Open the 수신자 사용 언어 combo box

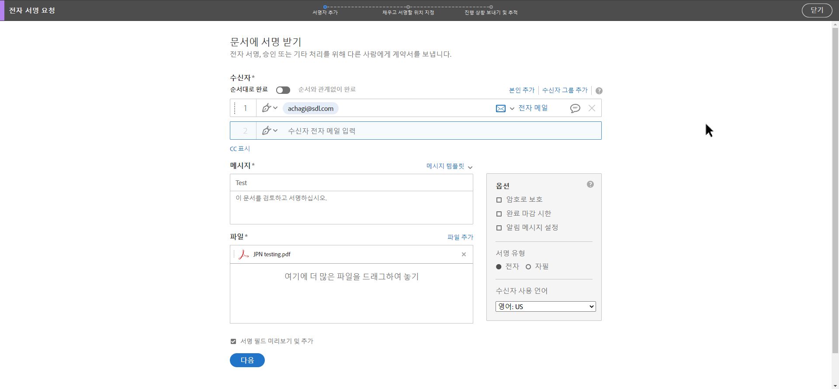(545, 306)
